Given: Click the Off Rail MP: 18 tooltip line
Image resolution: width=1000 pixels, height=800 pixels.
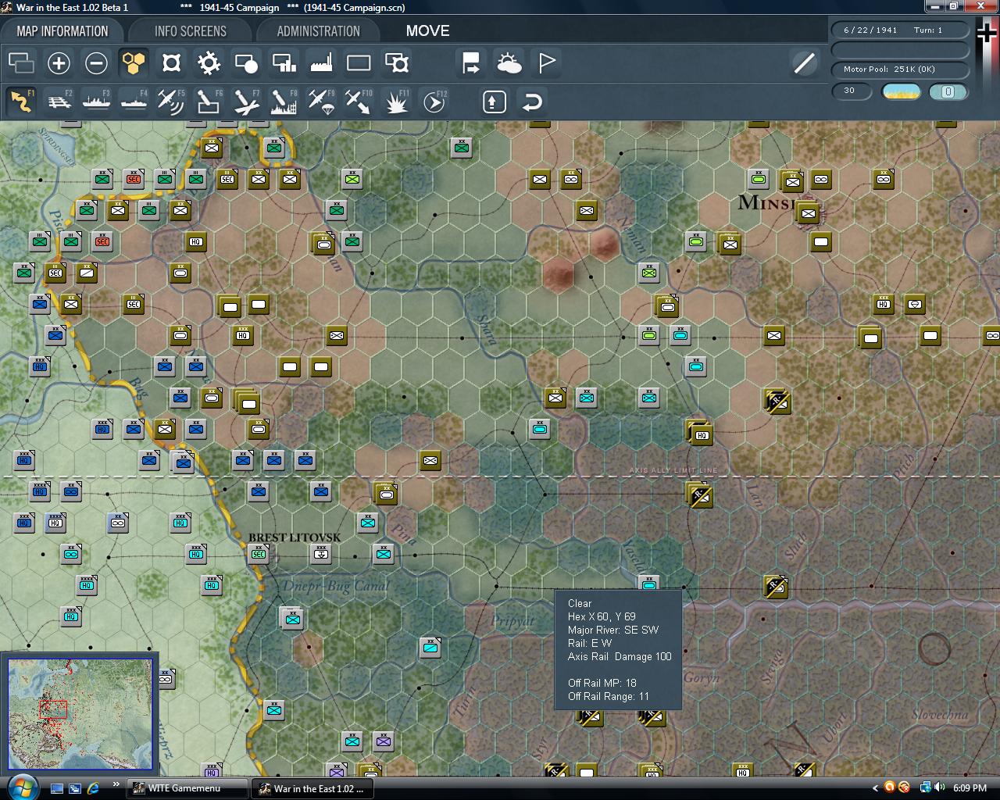Looking at the screenshot, I should (602, 683).
